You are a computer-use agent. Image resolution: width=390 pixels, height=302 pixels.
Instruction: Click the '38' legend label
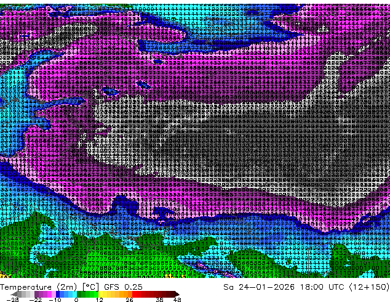(x=160, y=300)
